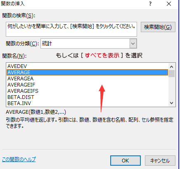Image resolution: width=180 pixels, height=169 pixels.
Task: Select BETA.DIST in the function list
Action: coord(88,97)
